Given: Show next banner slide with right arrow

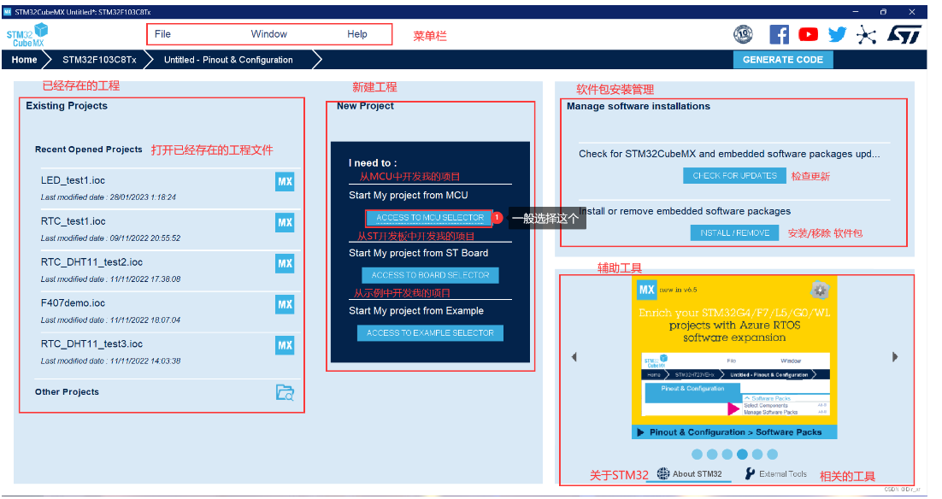Looking at the screenshot, I should click(x=895, y=356).
